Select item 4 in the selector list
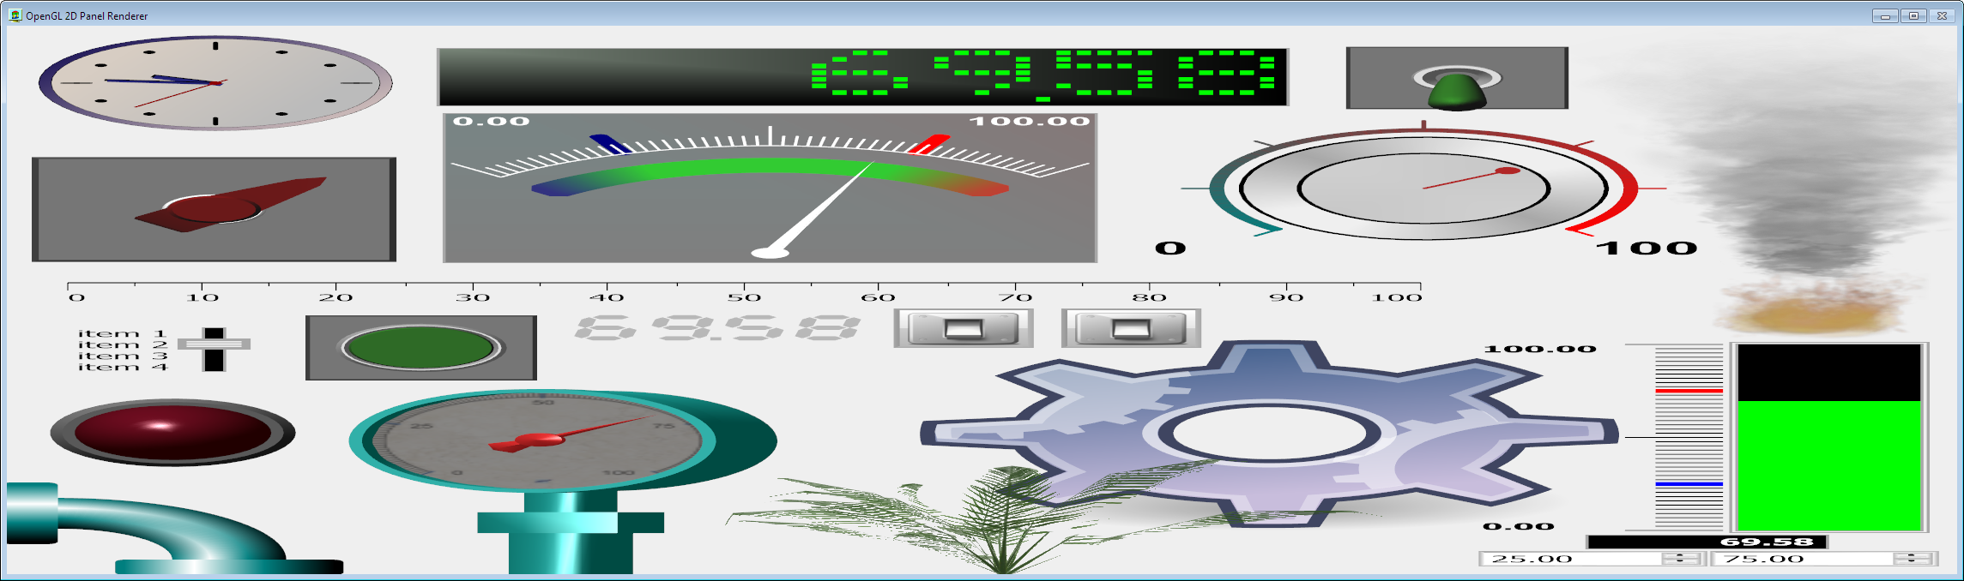The height and width of the screenshot is (581, 1964). (x=120, y=368)
